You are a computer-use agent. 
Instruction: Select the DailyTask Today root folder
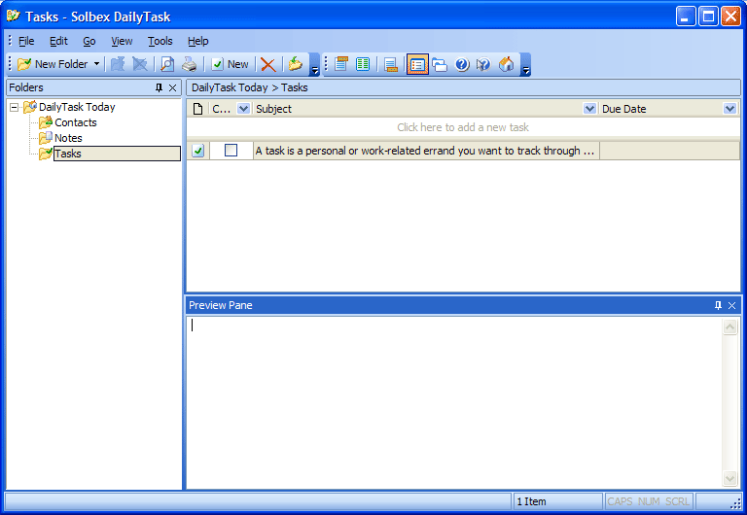coord(77,107)
